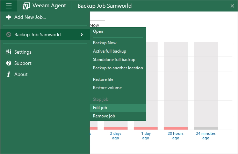Click the Veeam Agent title text
238x154 pixels.
49,6
